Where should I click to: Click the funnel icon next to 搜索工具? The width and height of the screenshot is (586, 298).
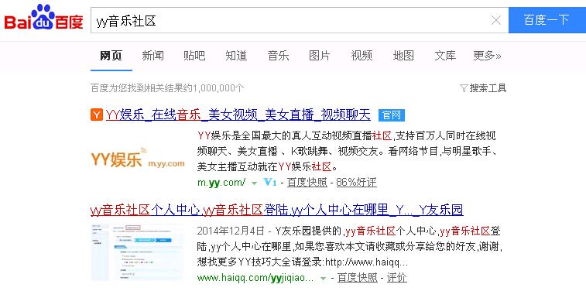[x=464, y=88]
